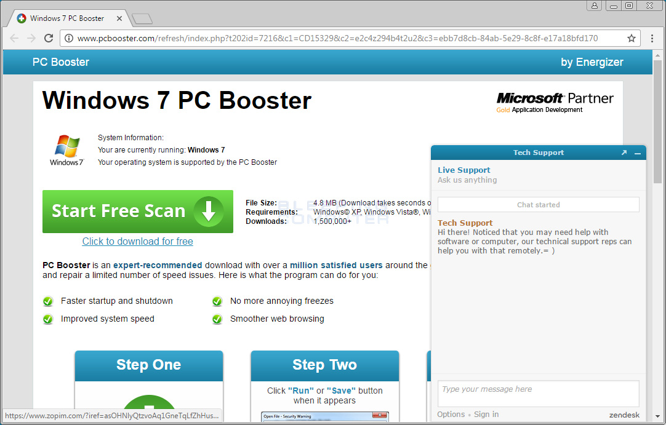Screen dimensions: 666x425
Task: Click the Chrome profile user icon
Action: point(595,6)
